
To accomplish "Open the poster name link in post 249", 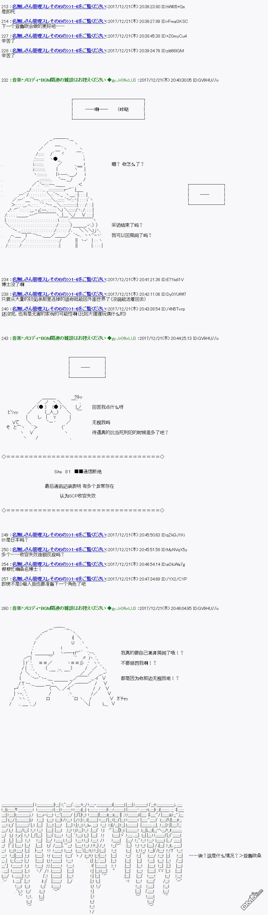I will [59, 535].
